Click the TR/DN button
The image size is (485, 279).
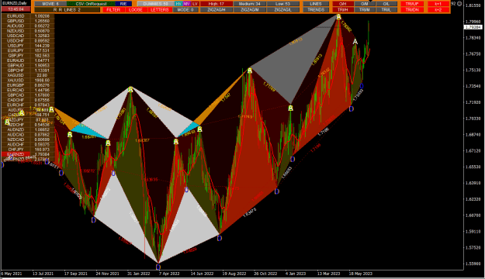coord(412,10)
